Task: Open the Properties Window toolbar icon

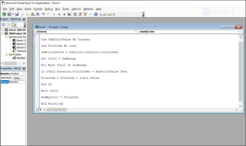Action: tap(80, 14)
